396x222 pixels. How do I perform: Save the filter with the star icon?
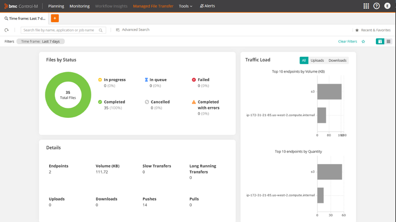[363, 42]
